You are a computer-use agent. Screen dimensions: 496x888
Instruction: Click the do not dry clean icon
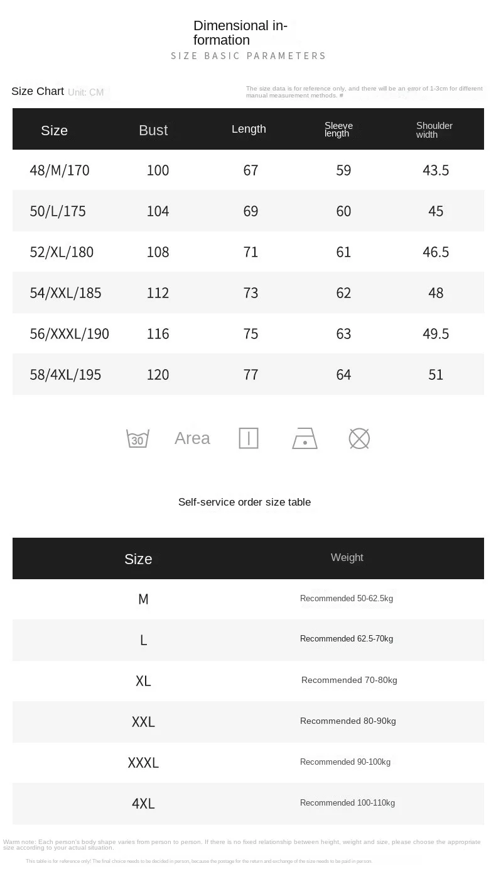tap(359, 438)
